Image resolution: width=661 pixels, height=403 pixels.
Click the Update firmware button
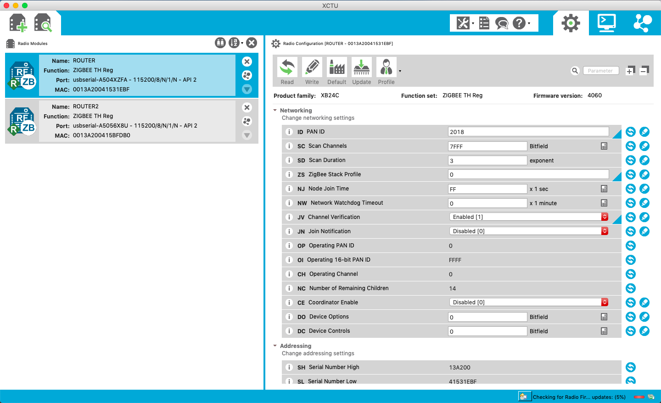tap(362, 71)
